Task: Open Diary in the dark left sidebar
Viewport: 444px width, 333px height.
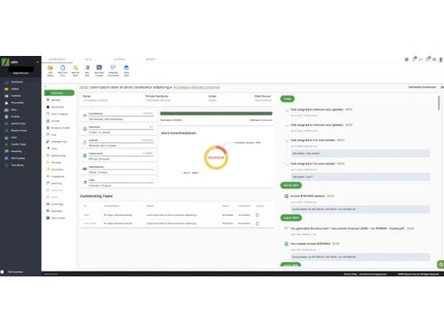Action: click(13, 110)
